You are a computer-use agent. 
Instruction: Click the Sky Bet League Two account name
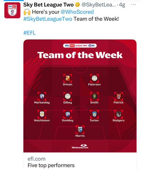[48, 5]
